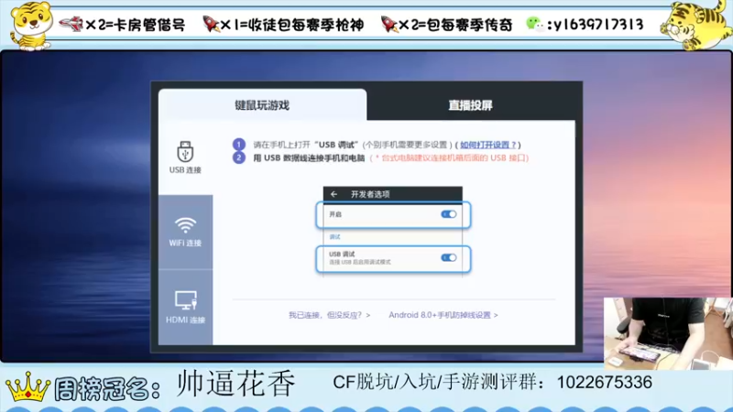This screenshot has width=733, height=412.
Task: Click the 用 USB 数据线连接手机和电脑 instruction
Action: click(x=309, y=157)
